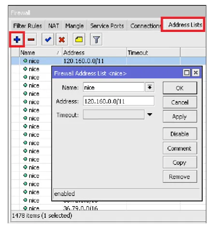Click the empty Timeout input field
207x225 pixels.
click(x=114, y=115)
